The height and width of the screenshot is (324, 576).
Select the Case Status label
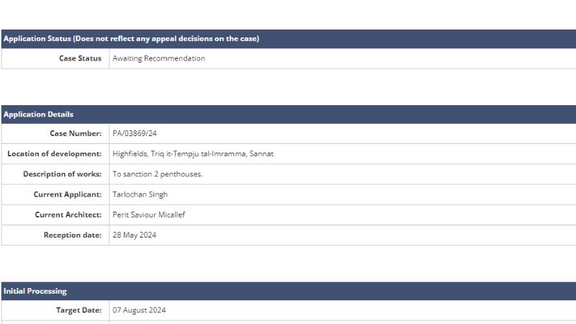[x=80, y=58]
